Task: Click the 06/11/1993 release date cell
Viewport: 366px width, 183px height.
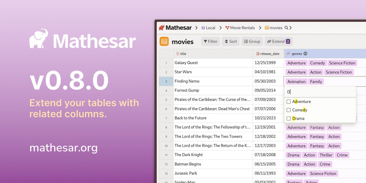Action: pyautogui.click(x=268, y=173)
